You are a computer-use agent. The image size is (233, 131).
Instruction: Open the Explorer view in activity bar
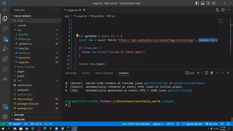(x=5, y=19)
